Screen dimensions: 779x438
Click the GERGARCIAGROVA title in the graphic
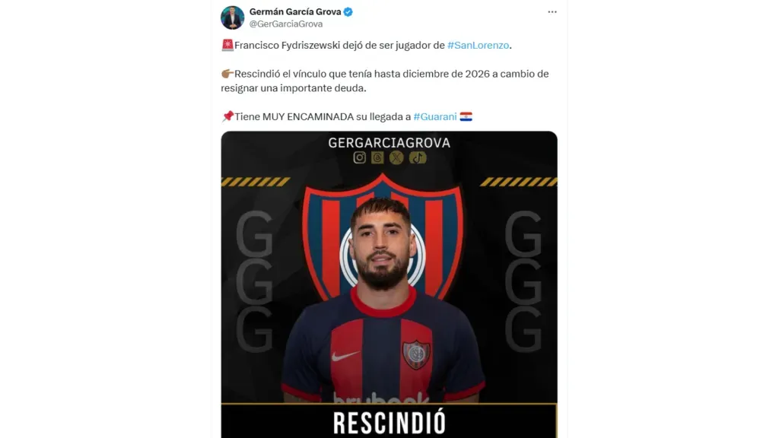coord(389,143)
